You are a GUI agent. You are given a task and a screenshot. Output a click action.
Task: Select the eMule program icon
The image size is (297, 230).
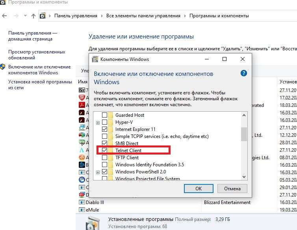(82, 210)
